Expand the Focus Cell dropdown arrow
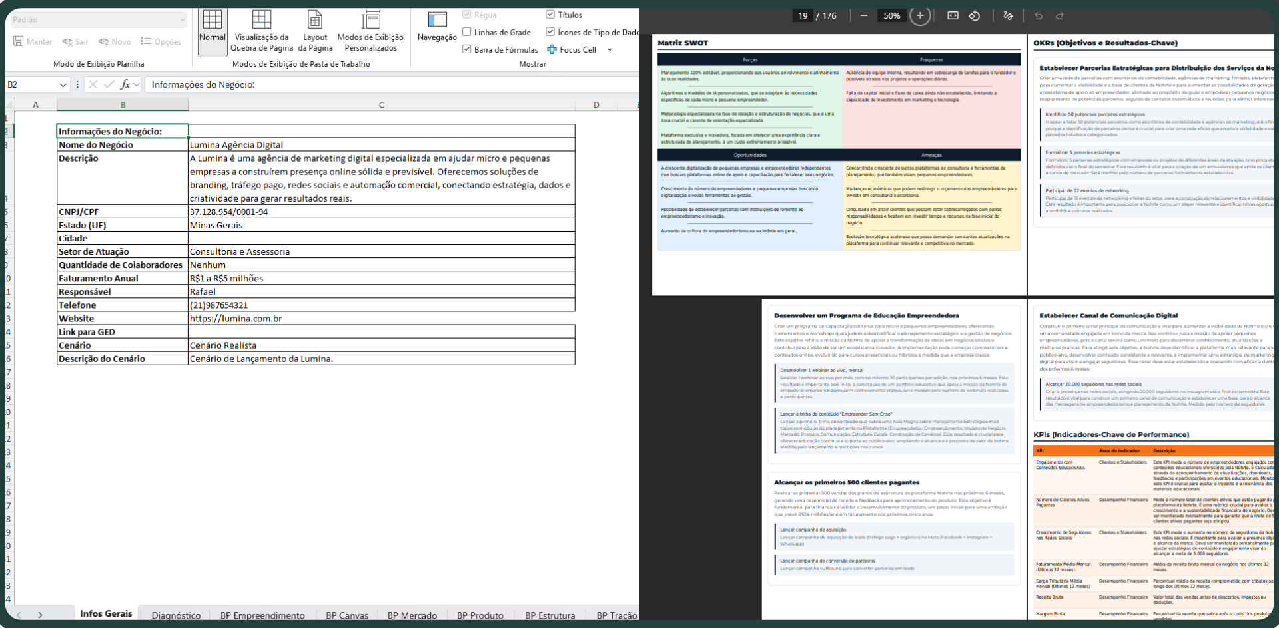The width and height of the screenshot is (1279, 628). click(610, 49)
